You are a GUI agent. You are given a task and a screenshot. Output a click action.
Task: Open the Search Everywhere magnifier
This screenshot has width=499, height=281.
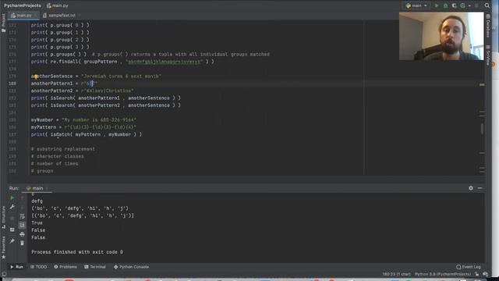[x=487, y=5]
